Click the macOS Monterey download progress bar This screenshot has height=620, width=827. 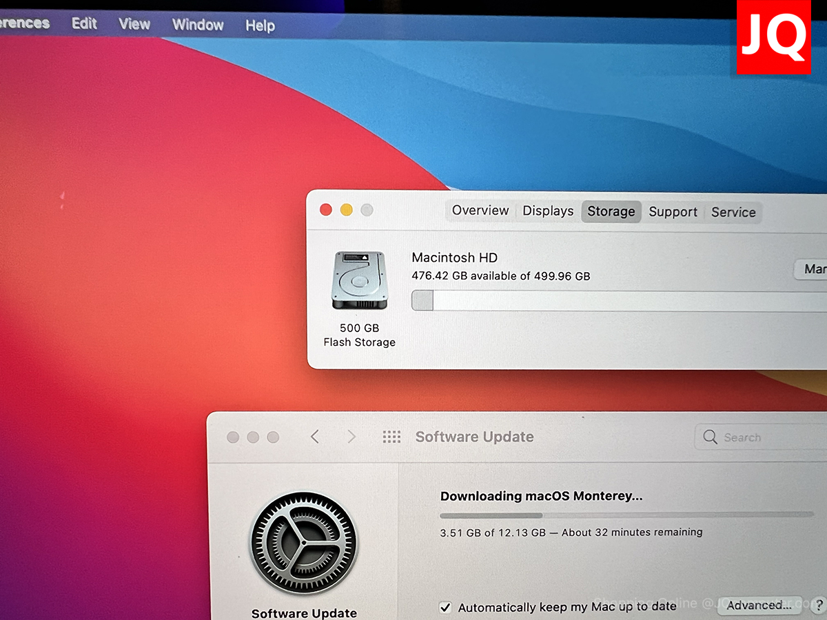[x=626, y=515]
